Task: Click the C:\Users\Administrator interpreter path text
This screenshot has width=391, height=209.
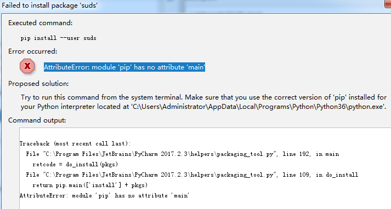Action: (x=258, y=107)
